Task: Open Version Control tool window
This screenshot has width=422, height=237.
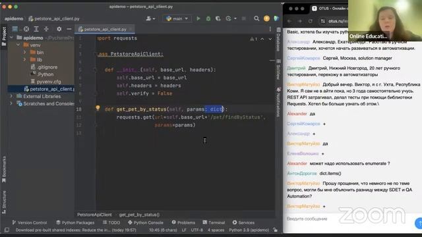Action: [29, 223]
